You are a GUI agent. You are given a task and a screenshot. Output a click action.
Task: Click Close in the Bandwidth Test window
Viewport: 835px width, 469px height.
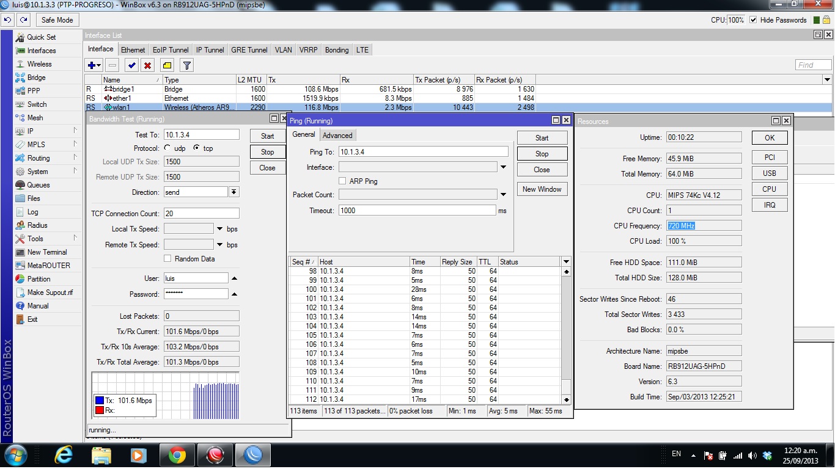(268, 168)
